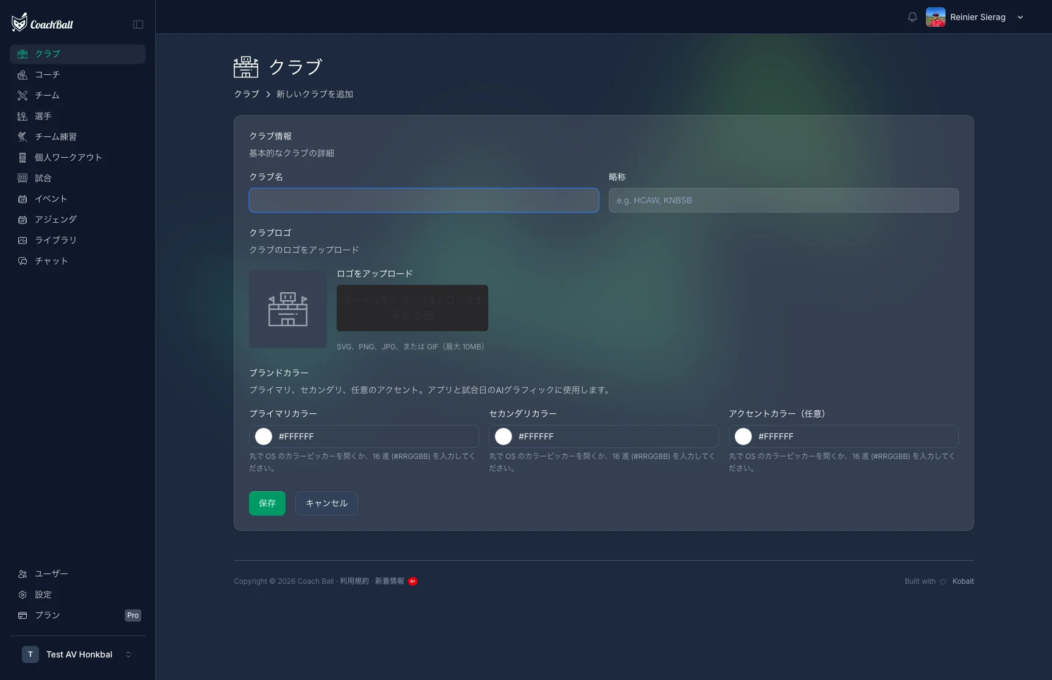1052x680 pixels.
Task: Click the red 9+ news badge
Action: tap(413, 581)
